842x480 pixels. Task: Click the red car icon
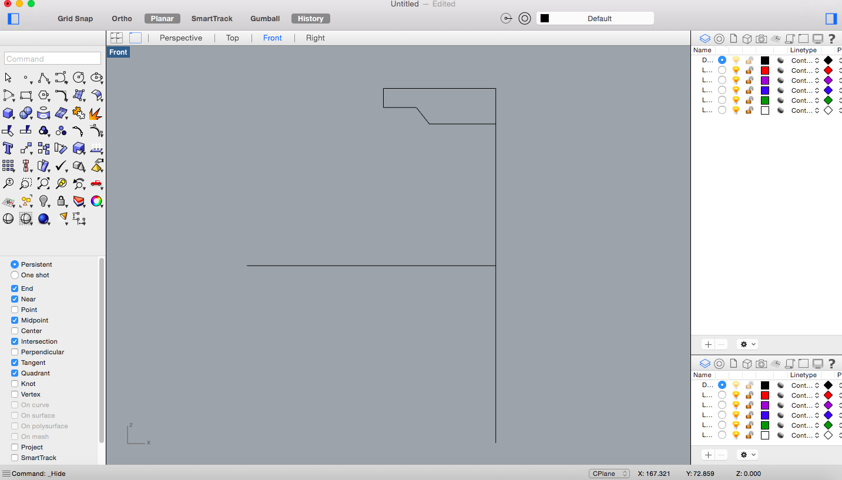[96, 183]
